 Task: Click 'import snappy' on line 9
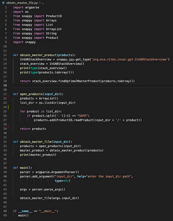click(x=24, y=42)
